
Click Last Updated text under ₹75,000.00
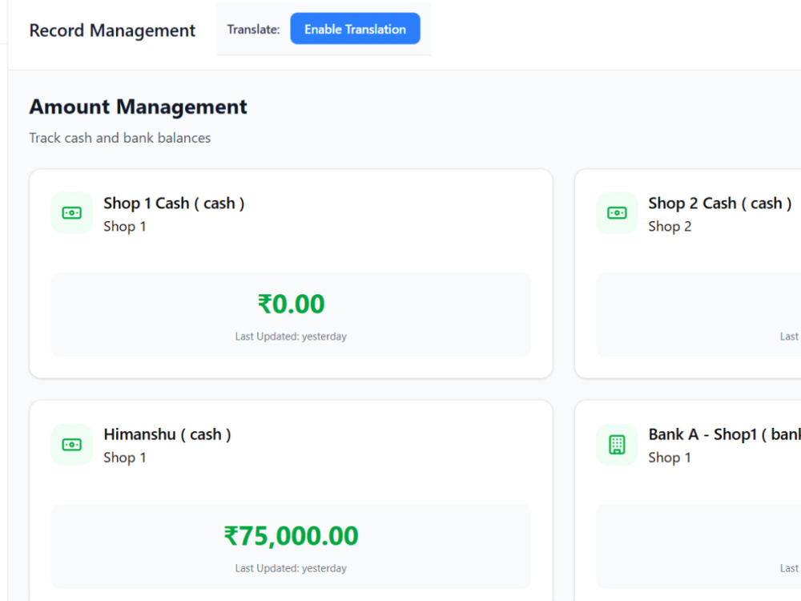(291, 568)
